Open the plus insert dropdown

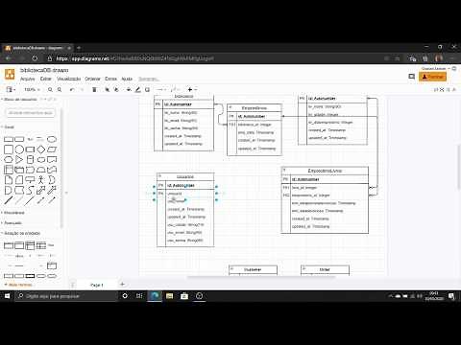[x=192, y=90]
